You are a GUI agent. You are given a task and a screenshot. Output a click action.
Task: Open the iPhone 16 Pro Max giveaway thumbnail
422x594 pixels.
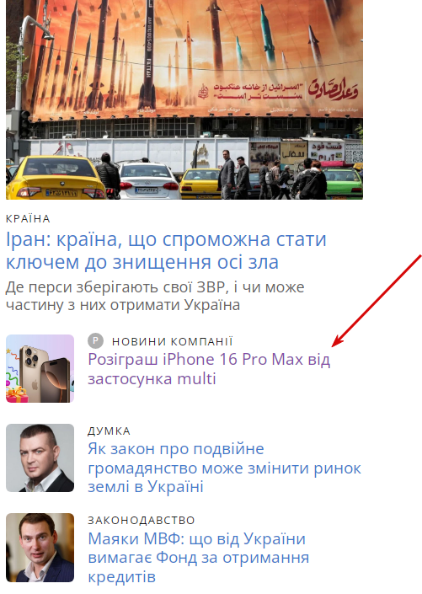click(x=40, y=368)
